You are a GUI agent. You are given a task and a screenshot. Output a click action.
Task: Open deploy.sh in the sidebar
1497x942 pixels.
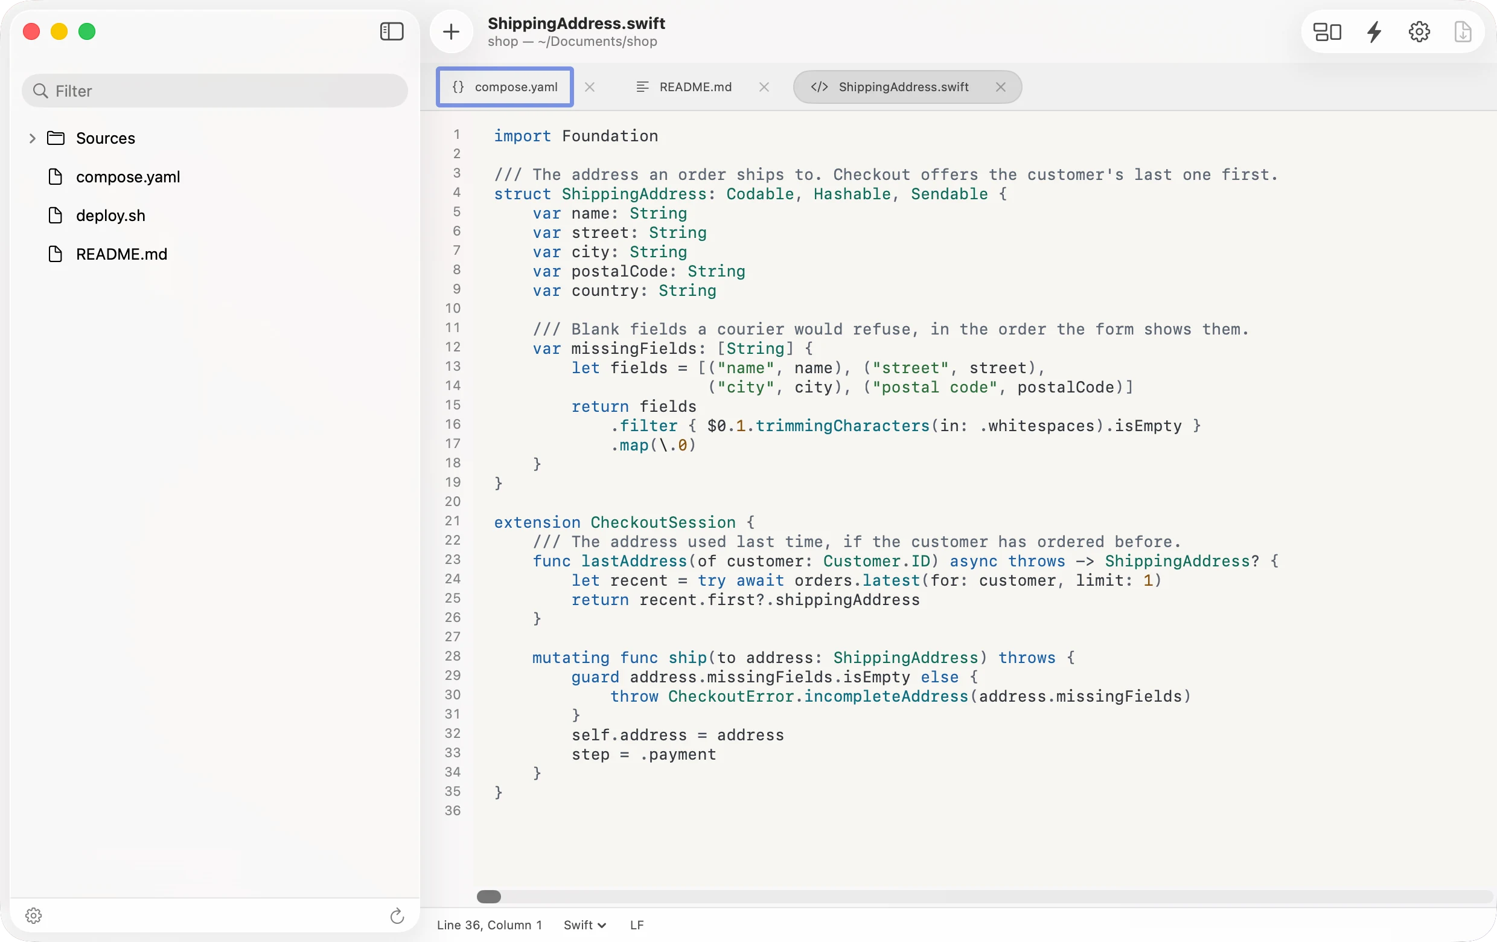click(110, 215)
